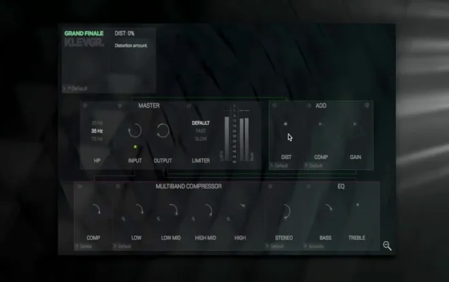Click the GRAND FINALE title text
Screen dimensions: 449x282
(x=84, y=33)
